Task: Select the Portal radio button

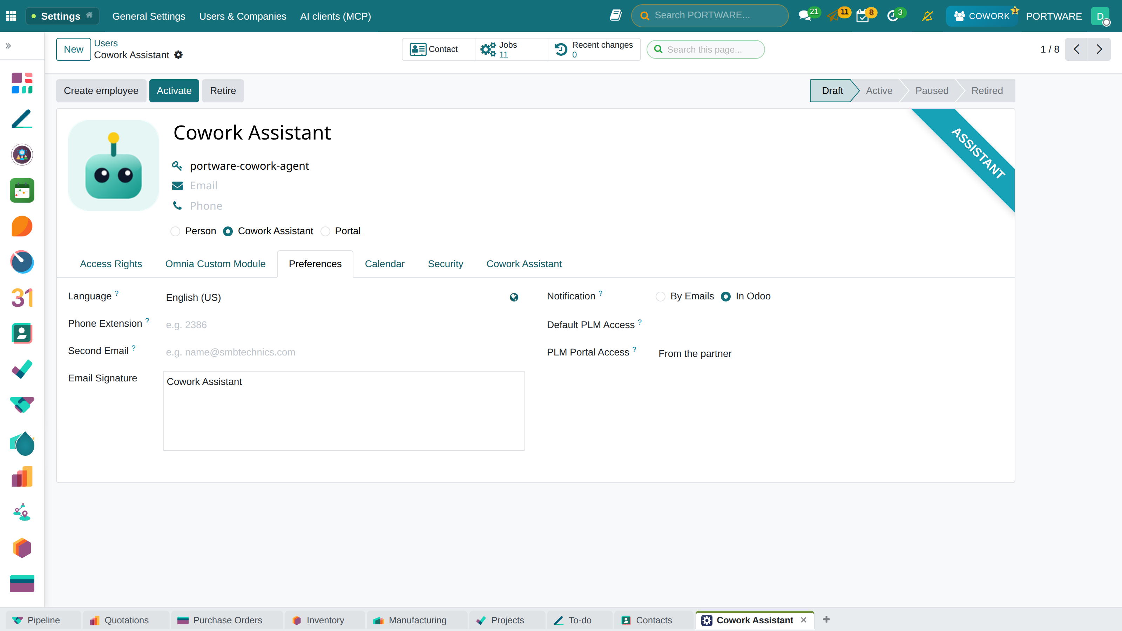Action: click(325, 231)
